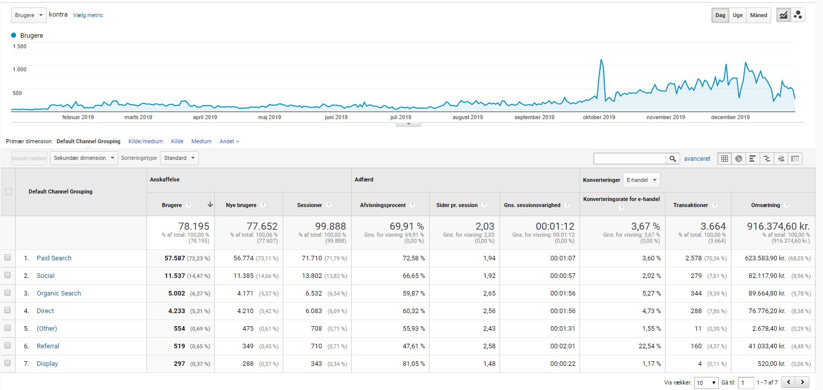Select Kilde/medium as primary dimension
823x390 pixels.
145,141
